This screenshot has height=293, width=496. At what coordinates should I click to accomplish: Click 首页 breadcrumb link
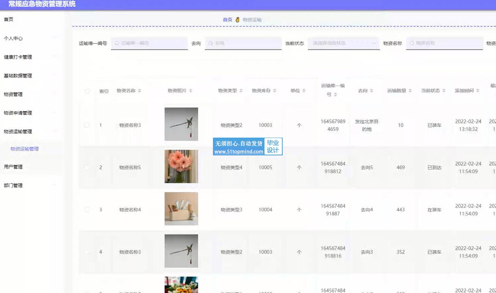(227, 20)
